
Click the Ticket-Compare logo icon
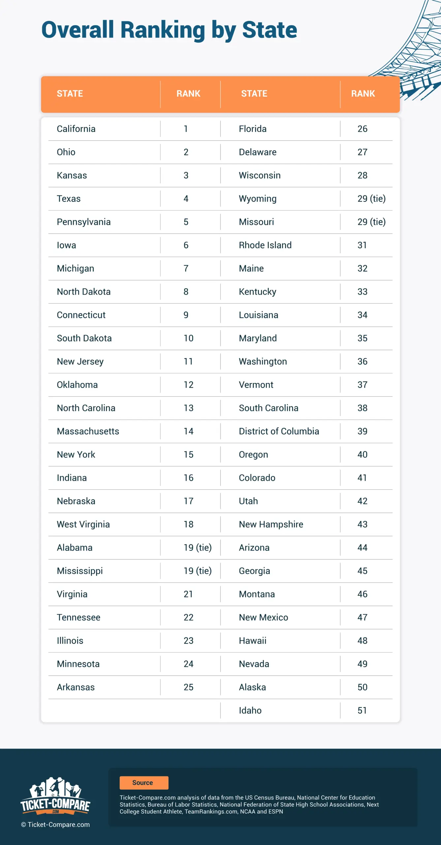[55, 796]
